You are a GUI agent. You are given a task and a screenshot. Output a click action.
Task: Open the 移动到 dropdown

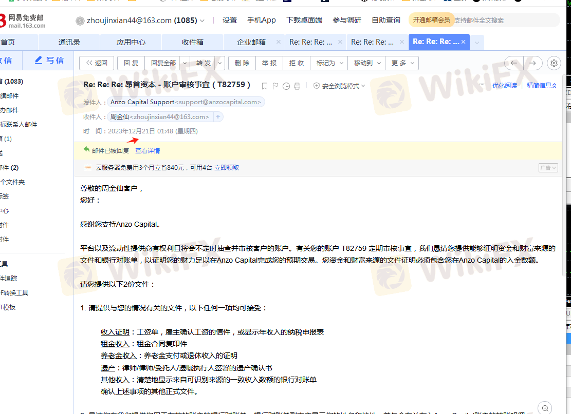click(367, 63)
